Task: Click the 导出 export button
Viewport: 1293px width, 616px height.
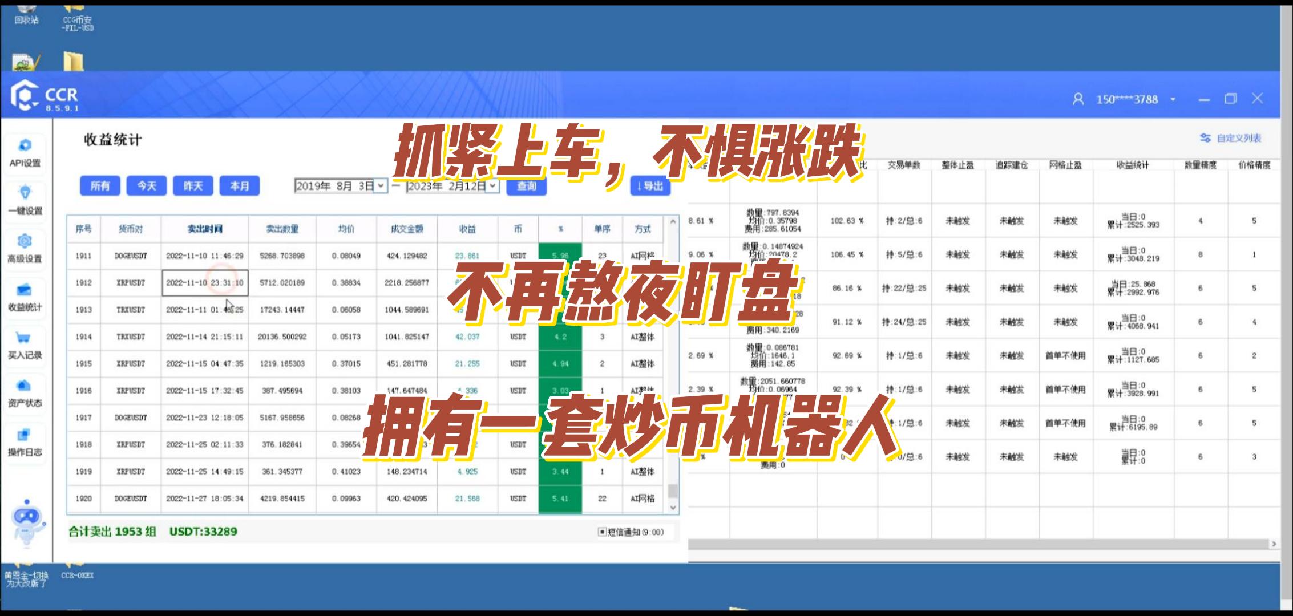Action: pos(650,186)
